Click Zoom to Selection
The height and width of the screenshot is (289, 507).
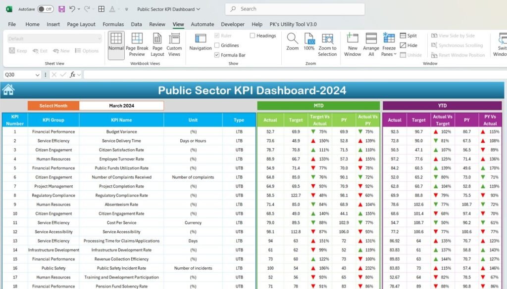click(327, 45)
